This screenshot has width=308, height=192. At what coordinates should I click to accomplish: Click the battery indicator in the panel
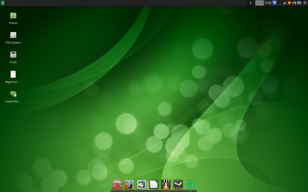(x=299, y=3)
